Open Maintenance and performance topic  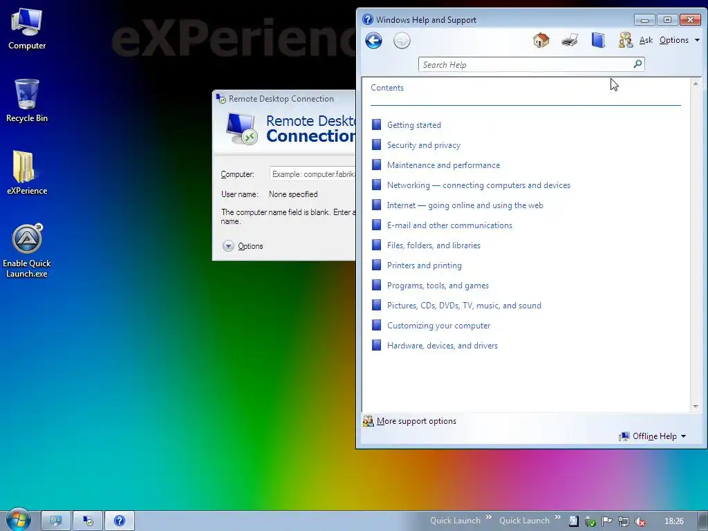(x=443, y=165)
